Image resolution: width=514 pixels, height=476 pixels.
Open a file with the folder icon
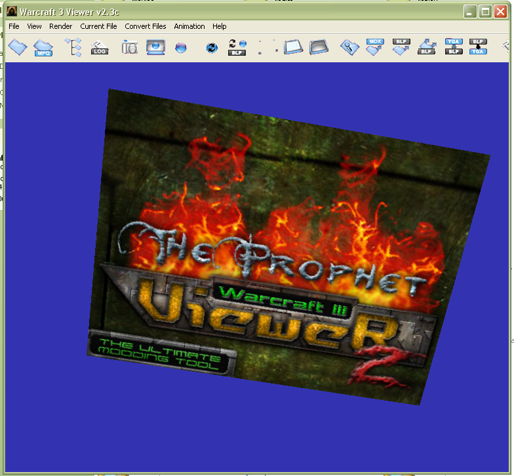tap(18, 47)
